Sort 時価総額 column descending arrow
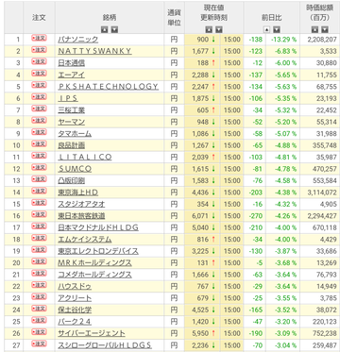This screenshot has height=352, width=340. [x=325, y=29]
